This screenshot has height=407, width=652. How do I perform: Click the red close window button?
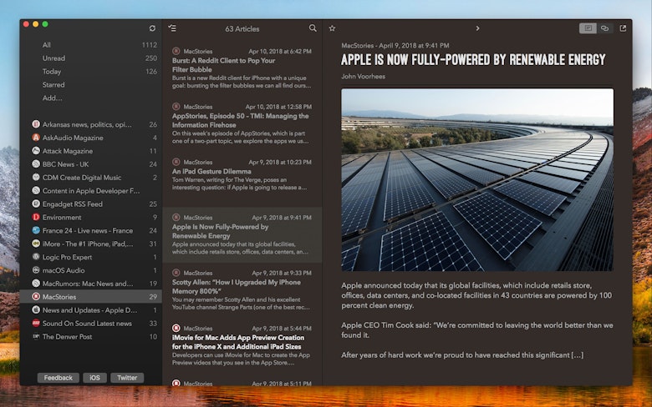pos(26,24)
